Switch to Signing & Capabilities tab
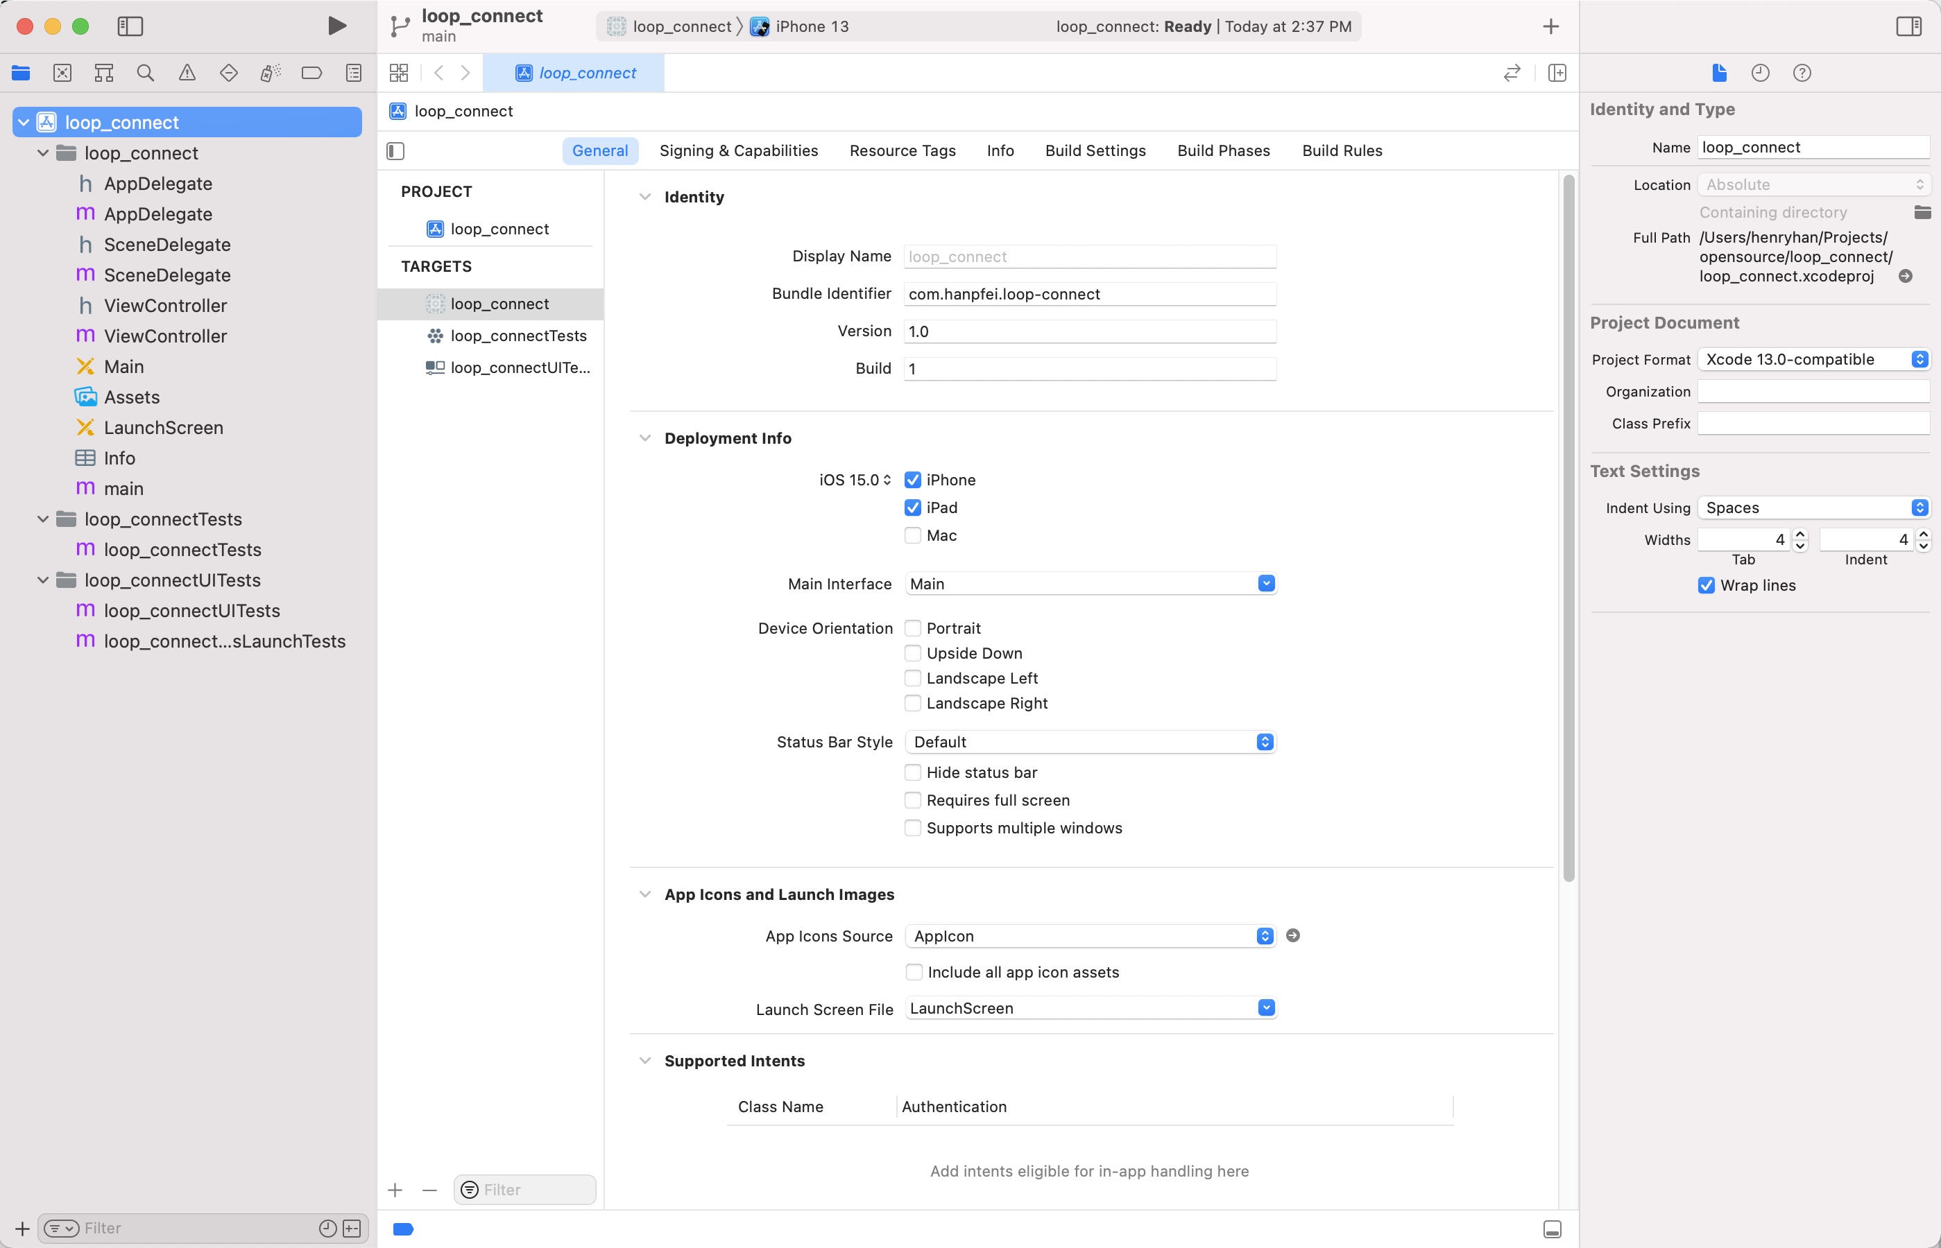The width and height of the screenshot is (1941, 1248). pos(739,150)
